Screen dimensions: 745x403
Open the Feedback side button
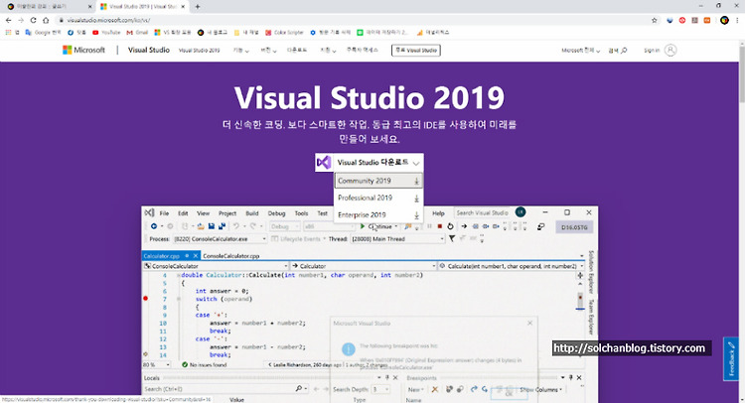click(731, 359)
